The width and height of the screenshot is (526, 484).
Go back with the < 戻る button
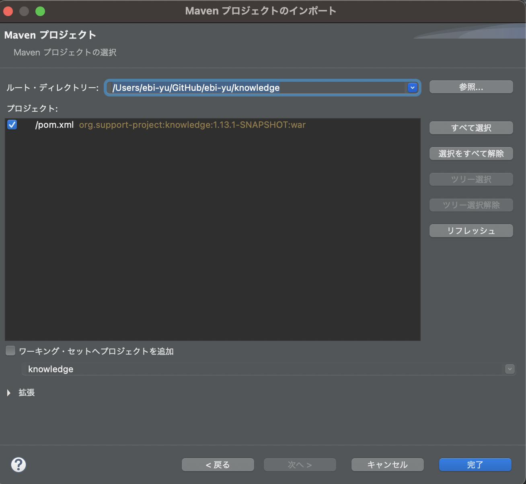tap(218, 465)
